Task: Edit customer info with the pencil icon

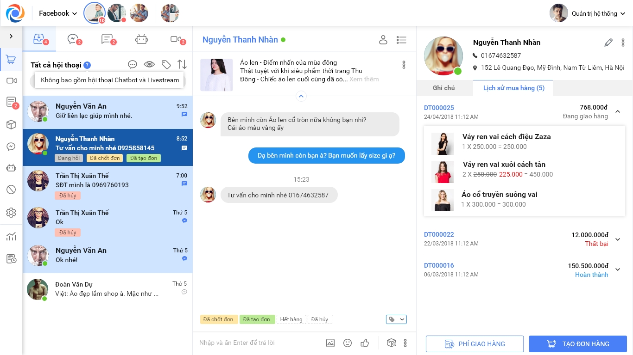Action: [608, 43]
